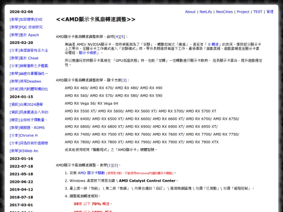The image size is (283, 212).
Task: Click the line starting AMD RX 6400/
Action: (152, 119)
